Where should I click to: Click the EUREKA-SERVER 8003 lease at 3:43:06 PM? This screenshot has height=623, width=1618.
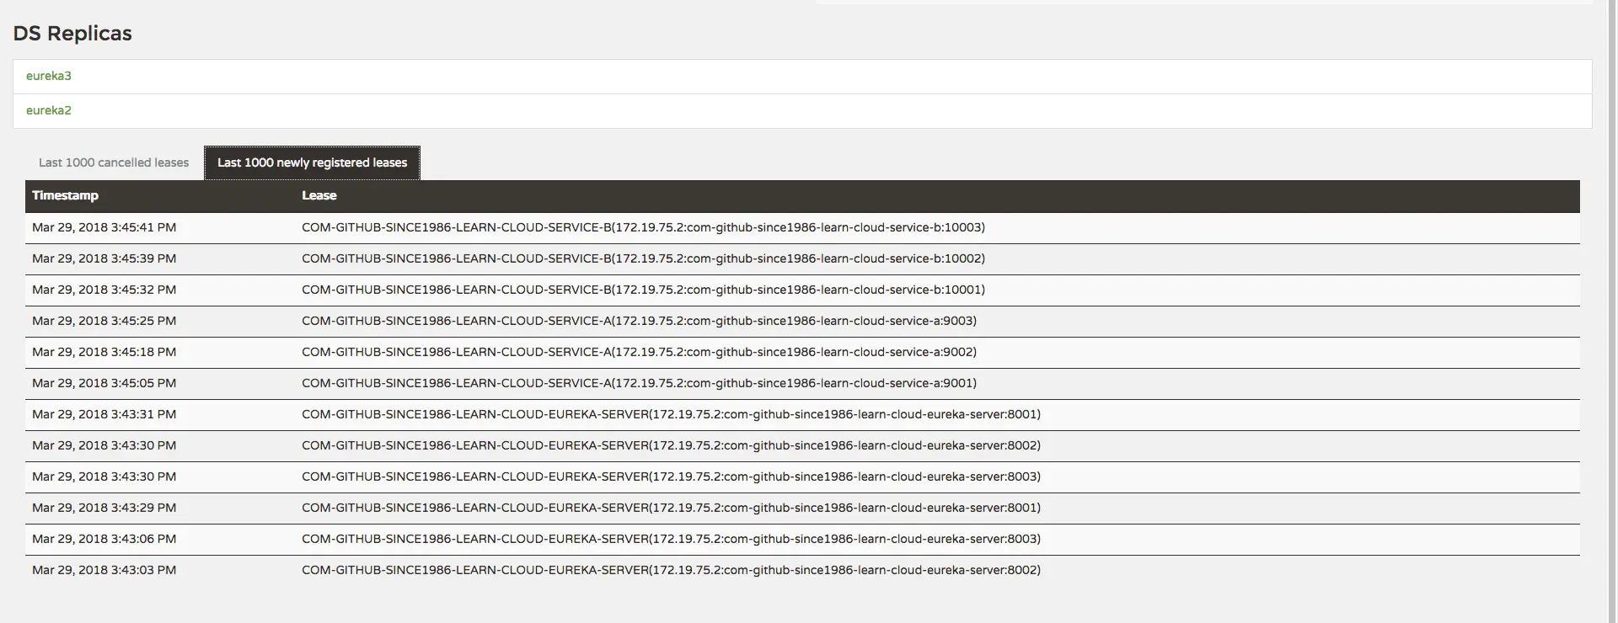(671, 539)
